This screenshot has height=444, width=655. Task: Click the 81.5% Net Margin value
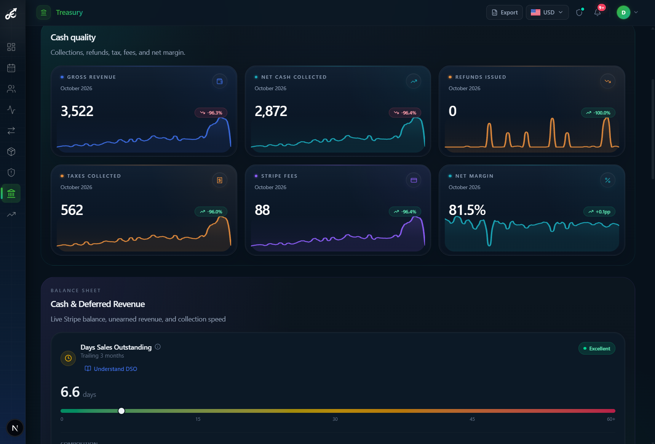[x=467, y=210]
